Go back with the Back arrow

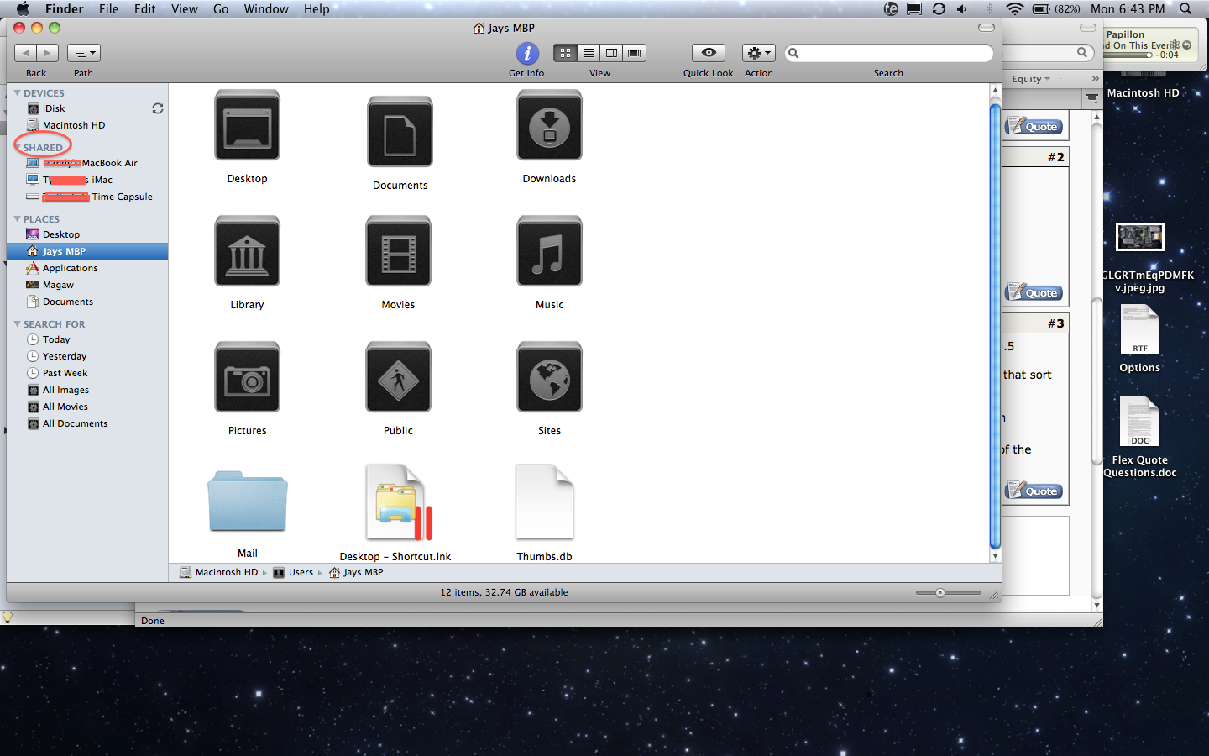click(x=25, y=53)
